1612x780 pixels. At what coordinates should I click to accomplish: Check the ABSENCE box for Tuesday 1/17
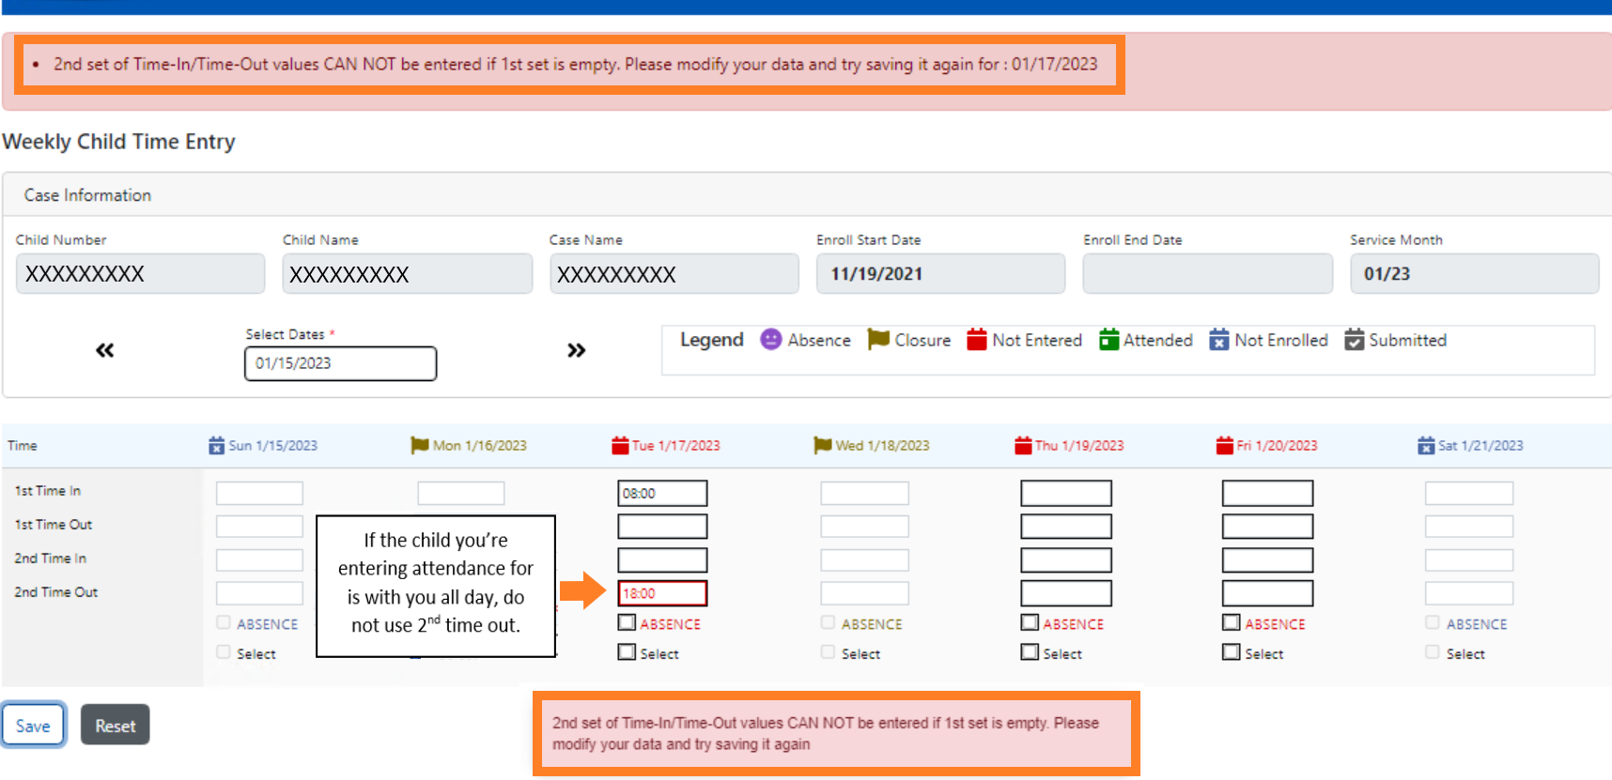click(627, 622)
